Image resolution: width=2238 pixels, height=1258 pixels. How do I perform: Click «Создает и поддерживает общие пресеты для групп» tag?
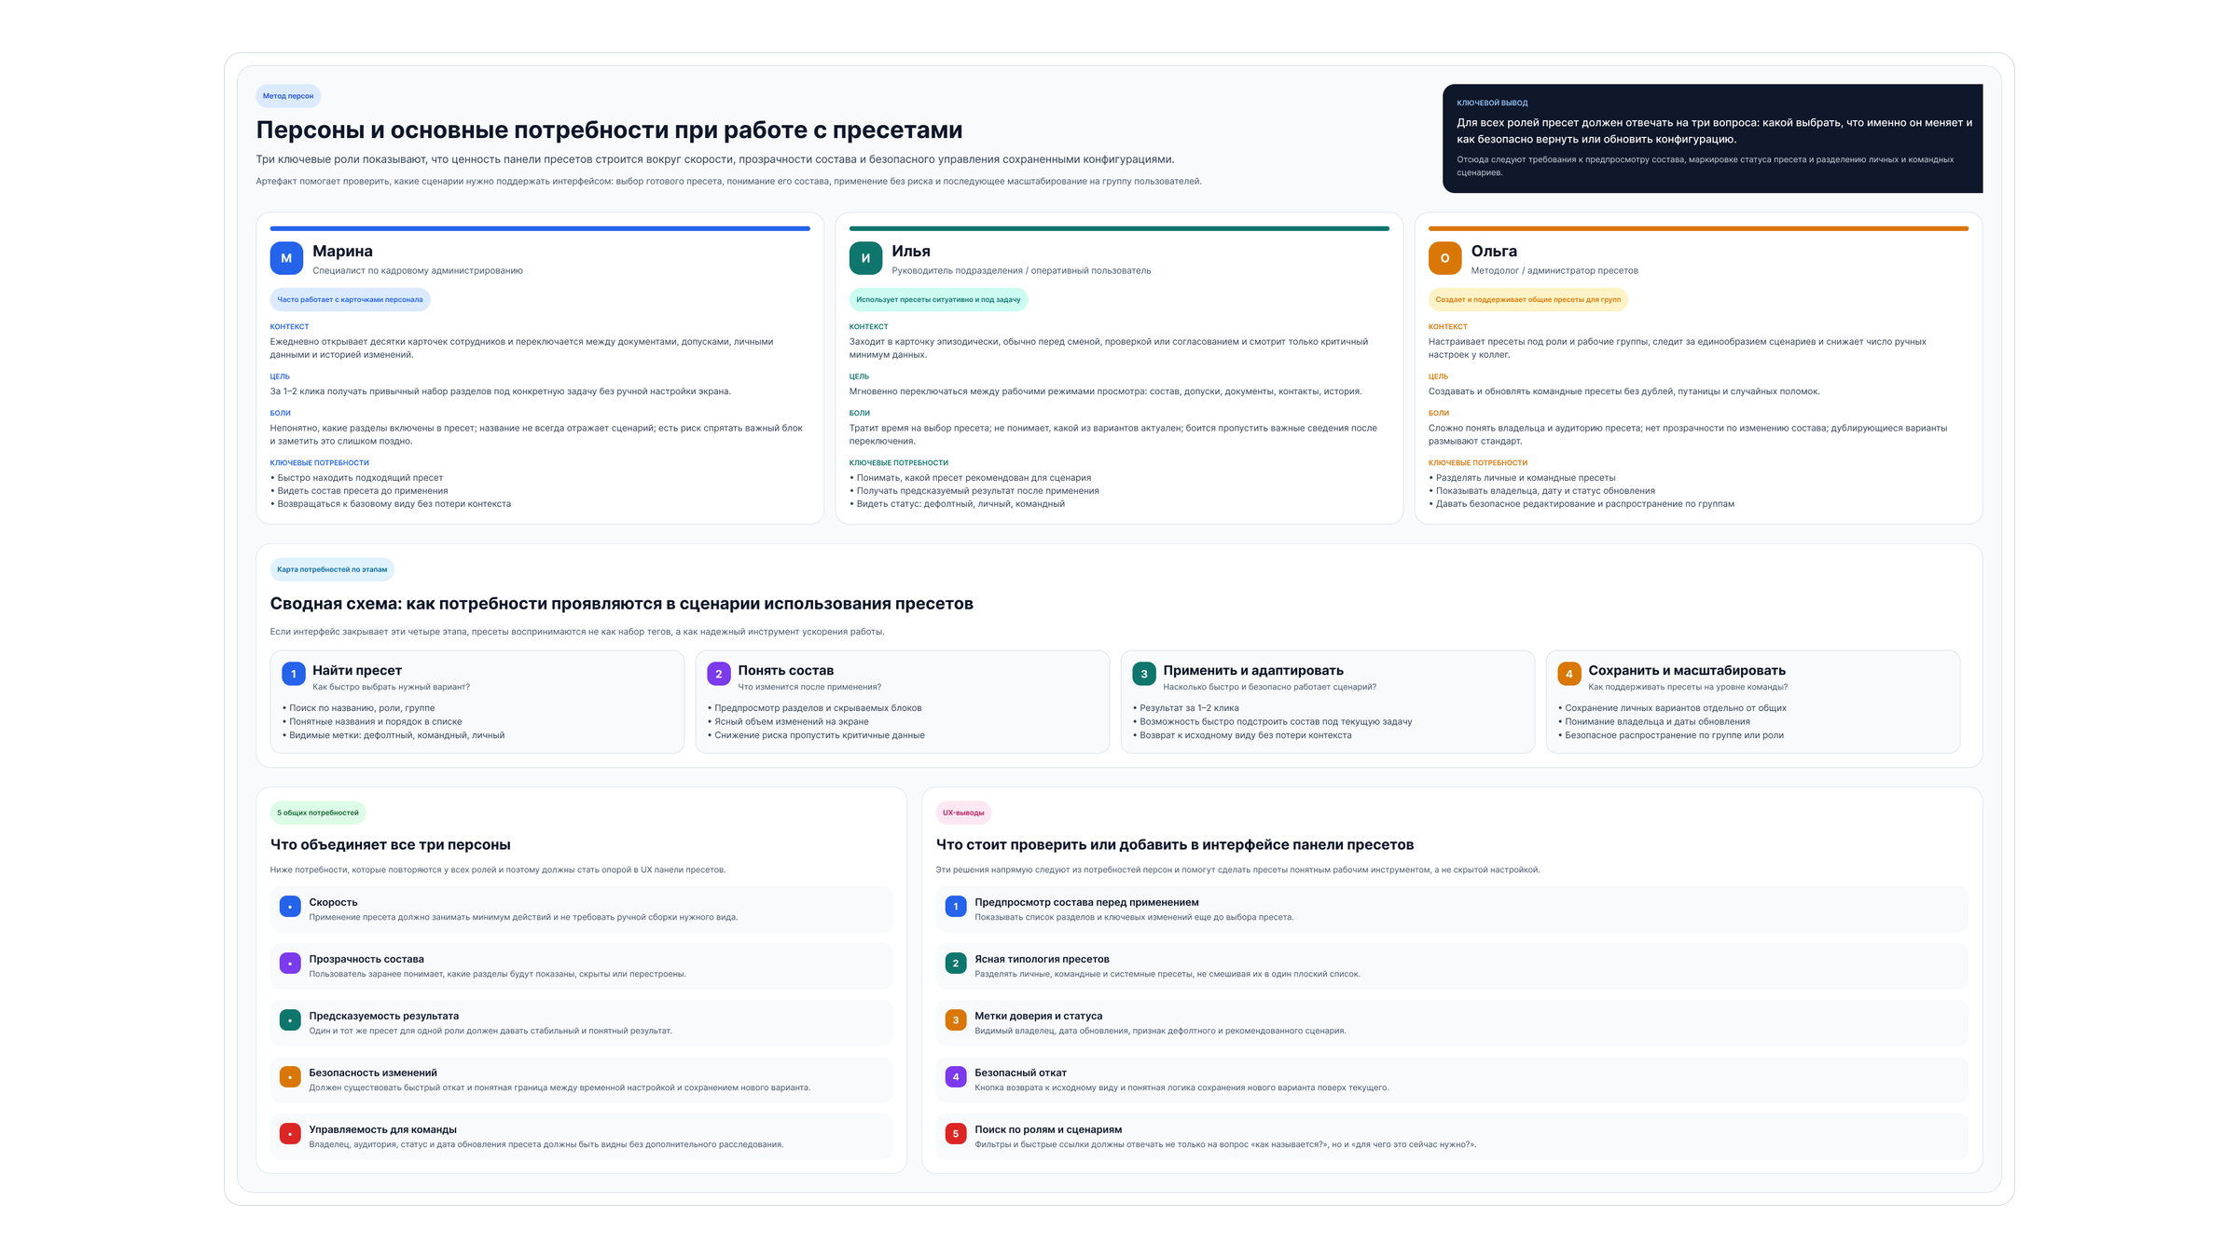[x=1527, y=299]
